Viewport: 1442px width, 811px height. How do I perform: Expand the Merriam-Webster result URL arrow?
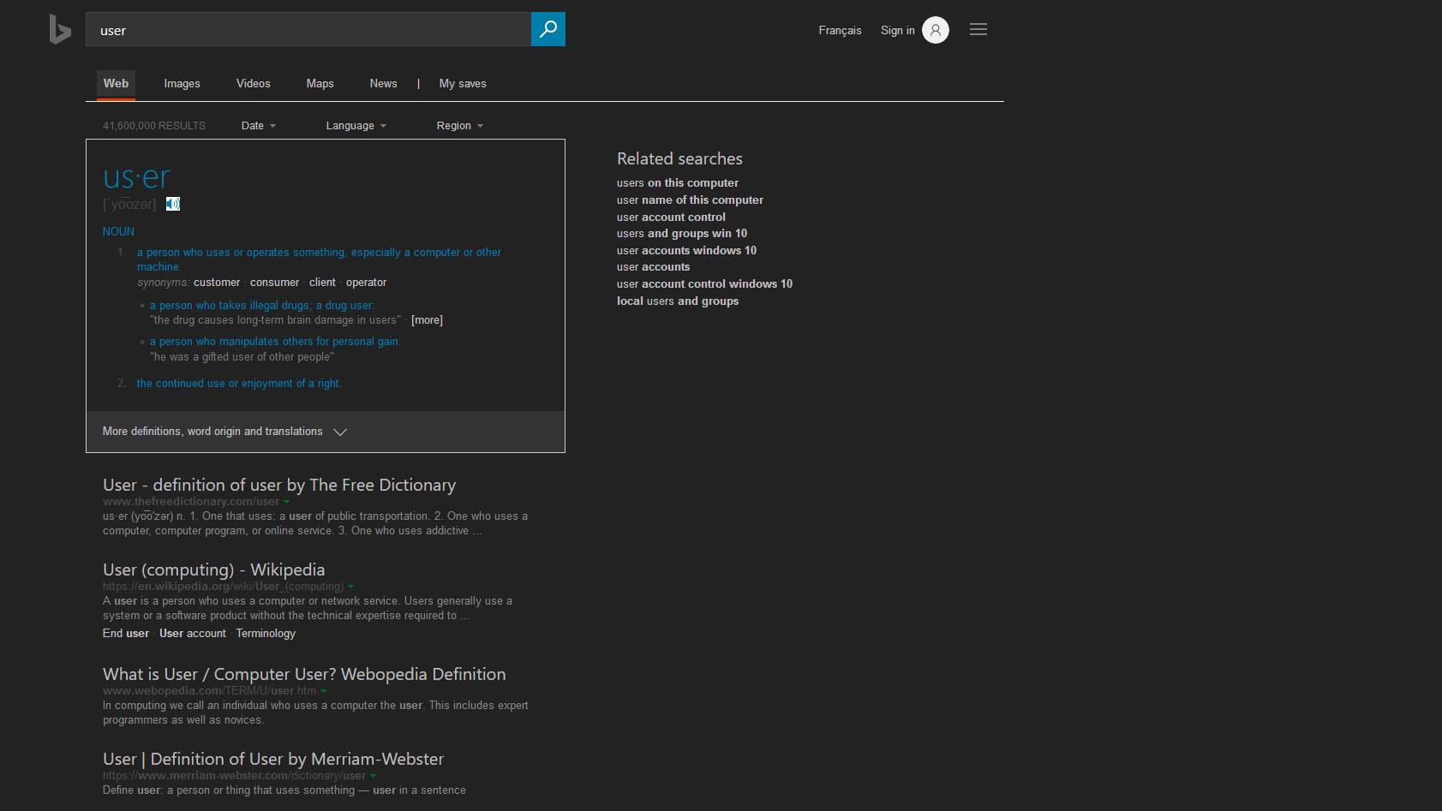374,775
